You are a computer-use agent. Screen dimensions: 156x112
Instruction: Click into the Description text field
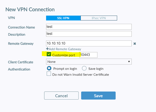(89, 34)
